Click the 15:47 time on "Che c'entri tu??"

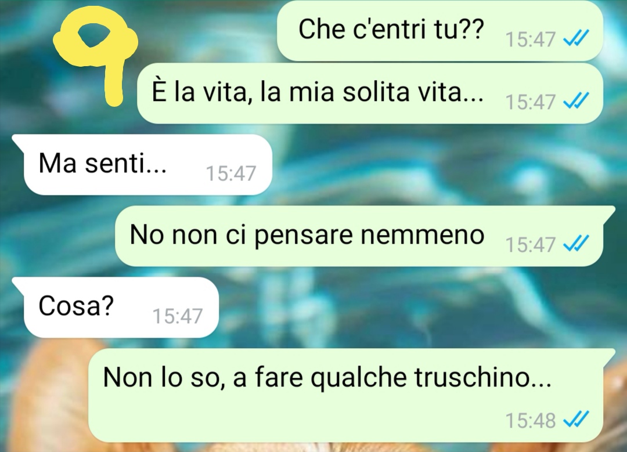(531, 39)
